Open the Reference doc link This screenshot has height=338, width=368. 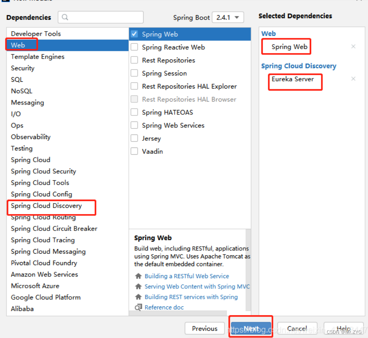coord(164,307)
